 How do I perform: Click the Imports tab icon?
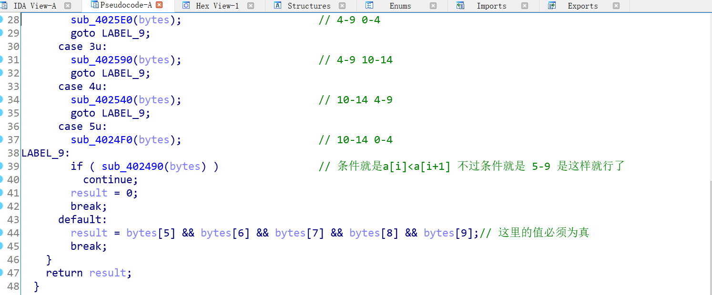[459, 6]
